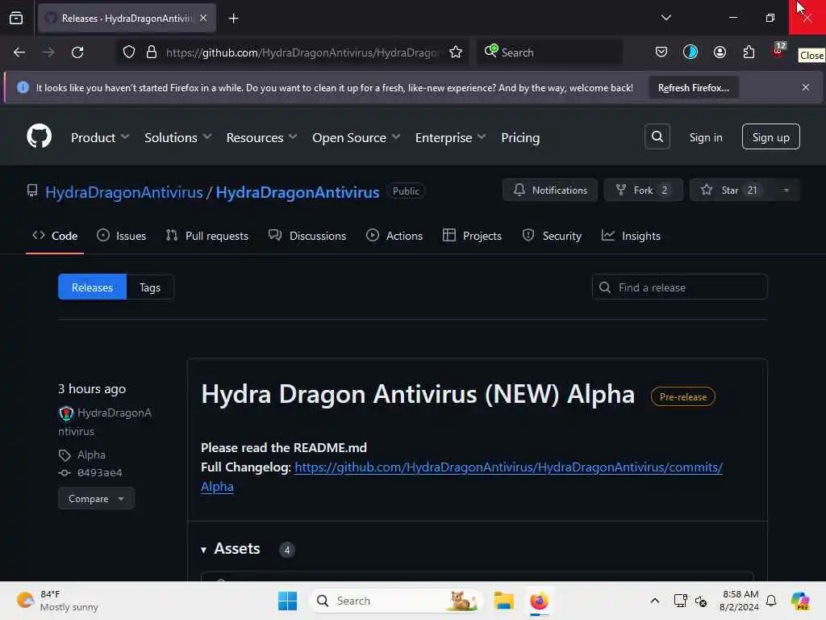Open the weather widget on taskbar
826x620 pixels.
click(x=56, y=601)
